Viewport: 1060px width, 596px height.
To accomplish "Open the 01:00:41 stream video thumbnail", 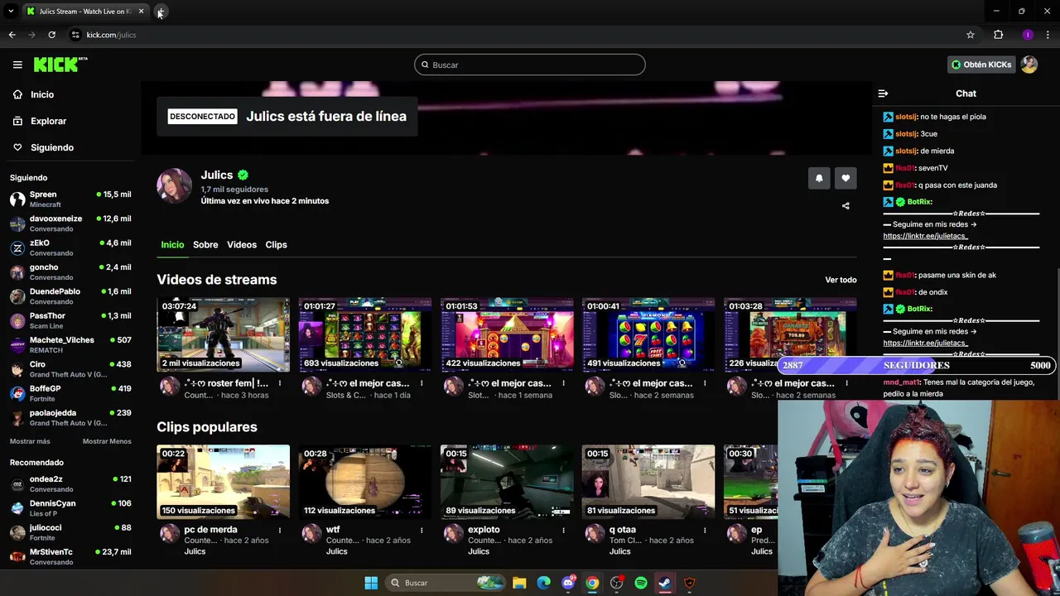I will 648,334.
